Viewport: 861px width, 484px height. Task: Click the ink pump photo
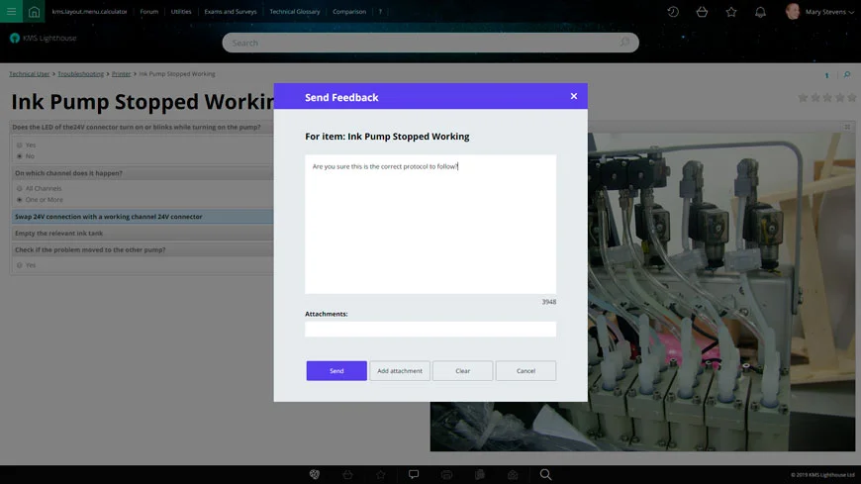[721, 291]
